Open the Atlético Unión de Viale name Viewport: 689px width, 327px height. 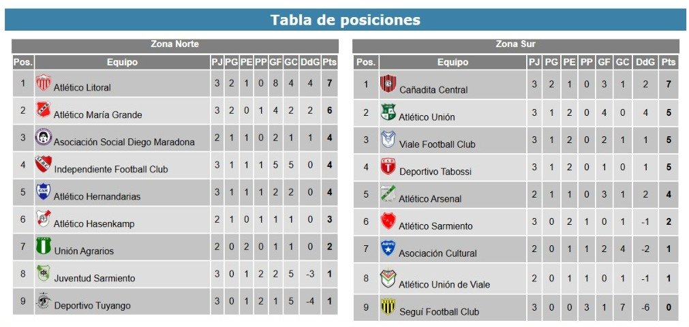[x=444, y=284]
